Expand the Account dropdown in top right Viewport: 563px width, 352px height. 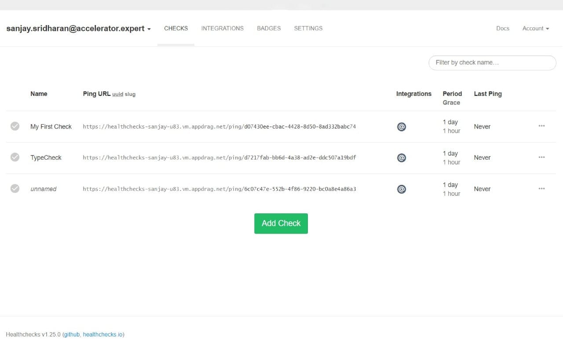pyautogui.click(x=535, y=28)
